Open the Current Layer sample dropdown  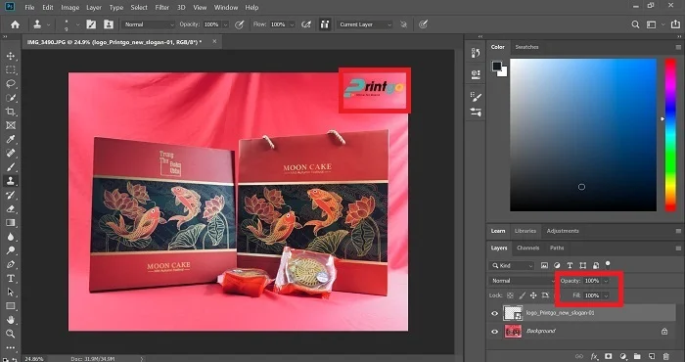point(365,24)
